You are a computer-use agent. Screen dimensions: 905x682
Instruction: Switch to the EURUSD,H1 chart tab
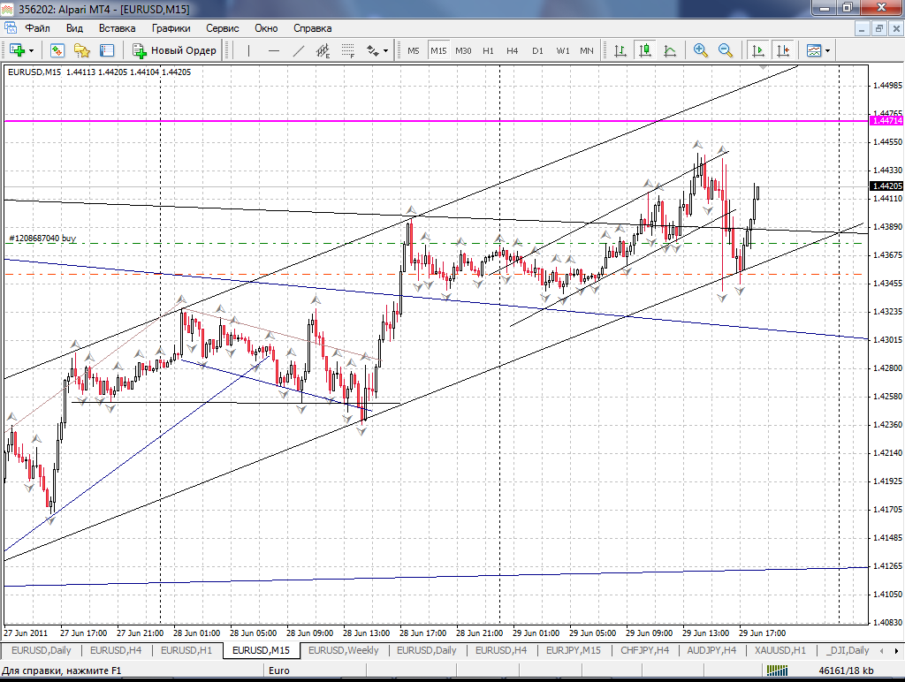click(x=186, y=650)
